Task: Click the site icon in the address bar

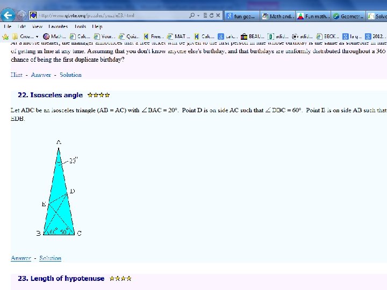Action: point(33,15)
